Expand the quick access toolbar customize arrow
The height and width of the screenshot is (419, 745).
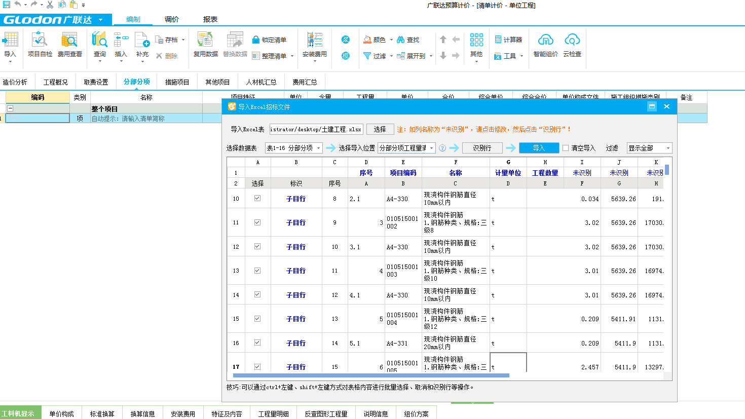tap(84, 5)
